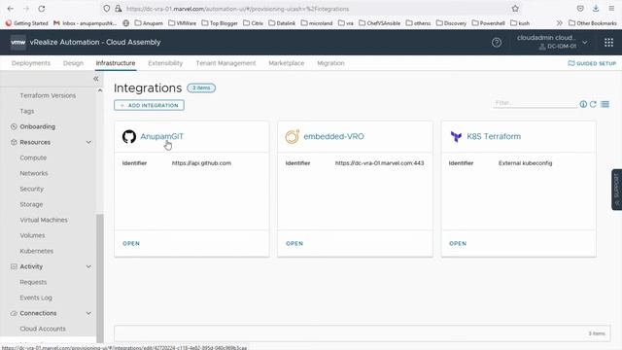Image resolution: width=622 pixels, height=350 pixels.
Task: Select Tags in sidebar
Action: (27, 111)
